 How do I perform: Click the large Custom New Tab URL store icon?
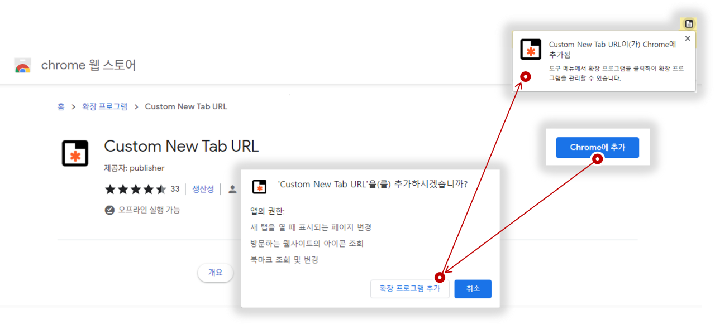tap(75, 153)
